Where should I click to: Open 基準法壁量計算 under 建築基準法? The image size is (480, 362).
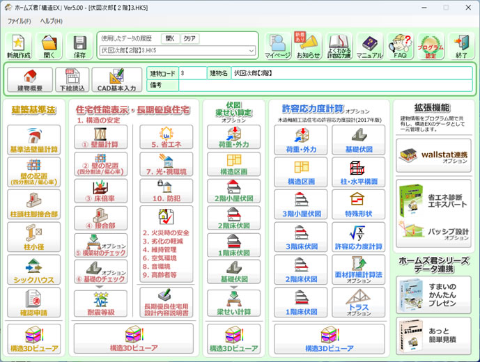click(33, 140)
